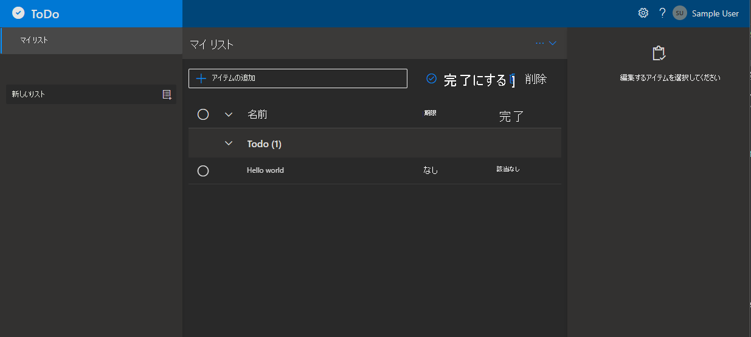The height and width of the screenshot is (337, 751).
Task: Click the trash icon next to 削除
Action: tap(513, 80)
